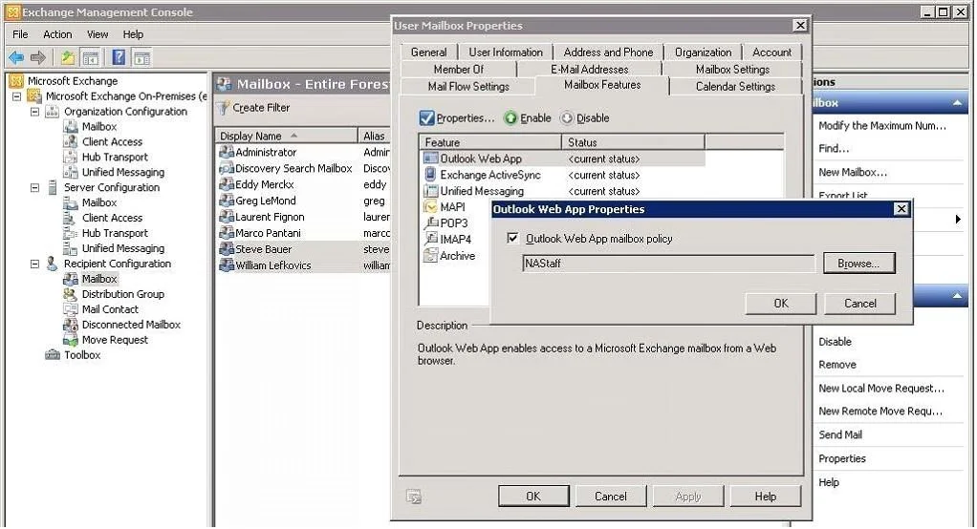Viewport: 977px width, 529px height.
Task: Click Cancel in Outlook Web App Properties
Action: point(859,303)
